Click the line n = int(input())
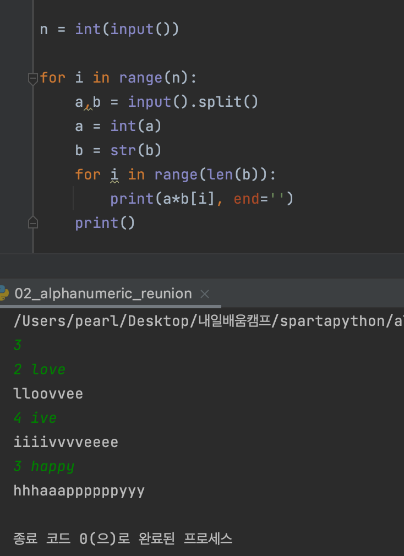This screenshot has height=556, width=404. [x=110, y=29]
